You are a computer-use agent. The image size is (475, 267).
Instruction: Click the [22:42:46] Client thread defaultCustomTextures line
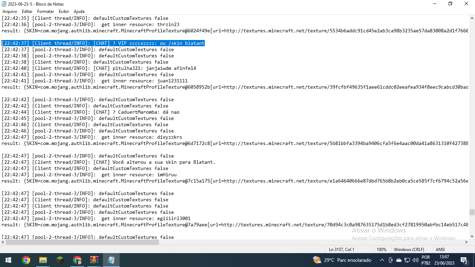(x=85, y=124)
